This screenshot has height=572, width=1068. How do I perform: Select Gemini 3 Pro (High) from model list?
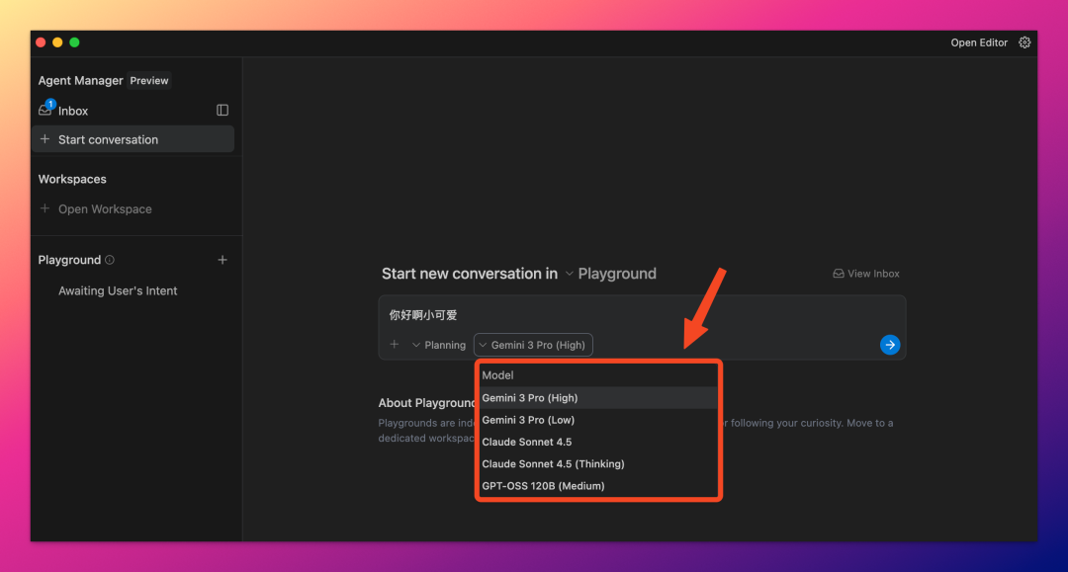pyautogui.click(x=598, y=398)
